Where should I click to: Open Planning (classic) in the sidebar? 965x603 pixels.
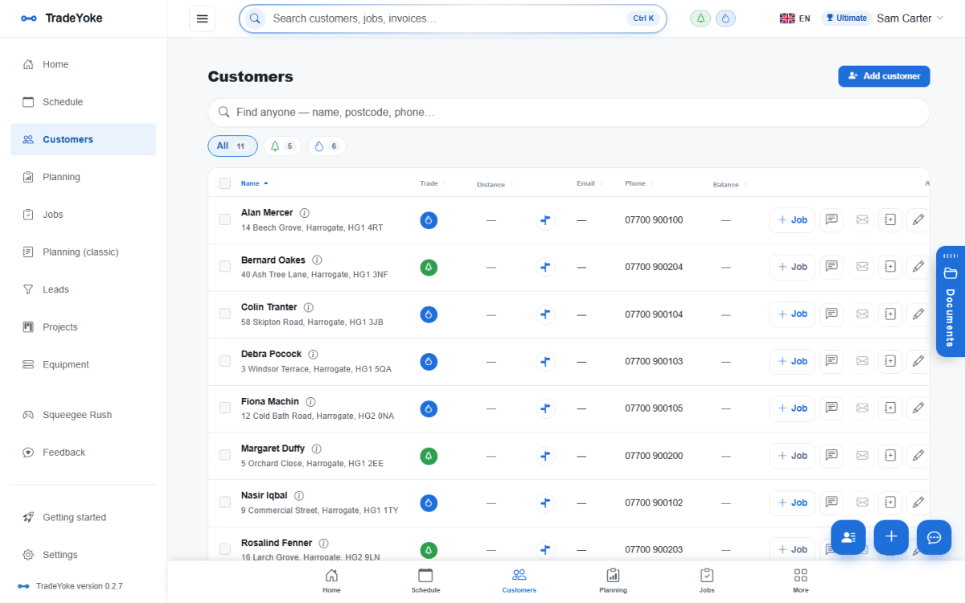pos(83,252)
